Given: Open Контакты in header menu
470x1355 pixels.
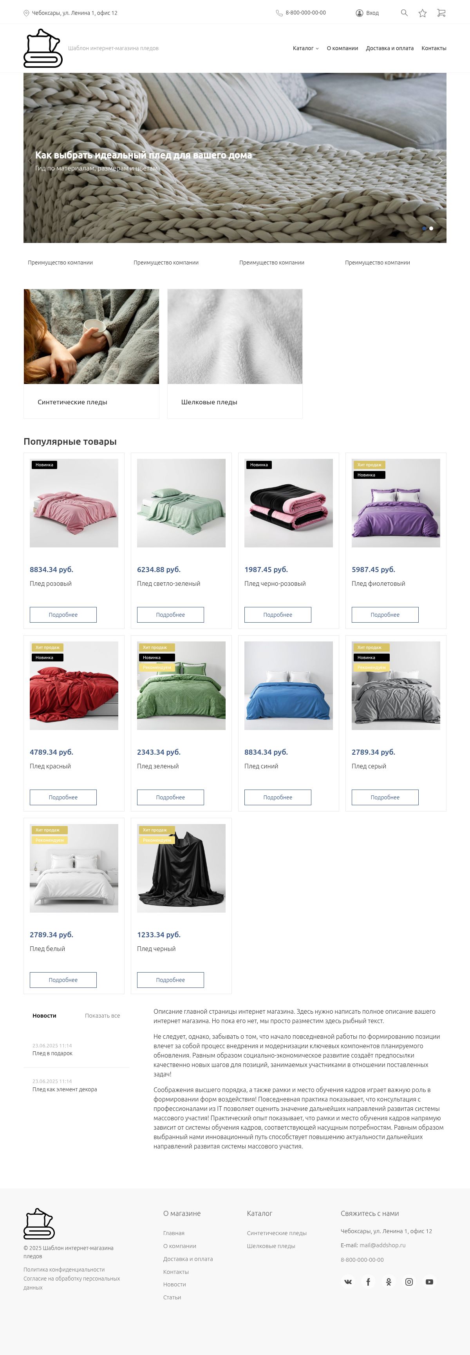Looking at the screenshot, I should (434, 48).
